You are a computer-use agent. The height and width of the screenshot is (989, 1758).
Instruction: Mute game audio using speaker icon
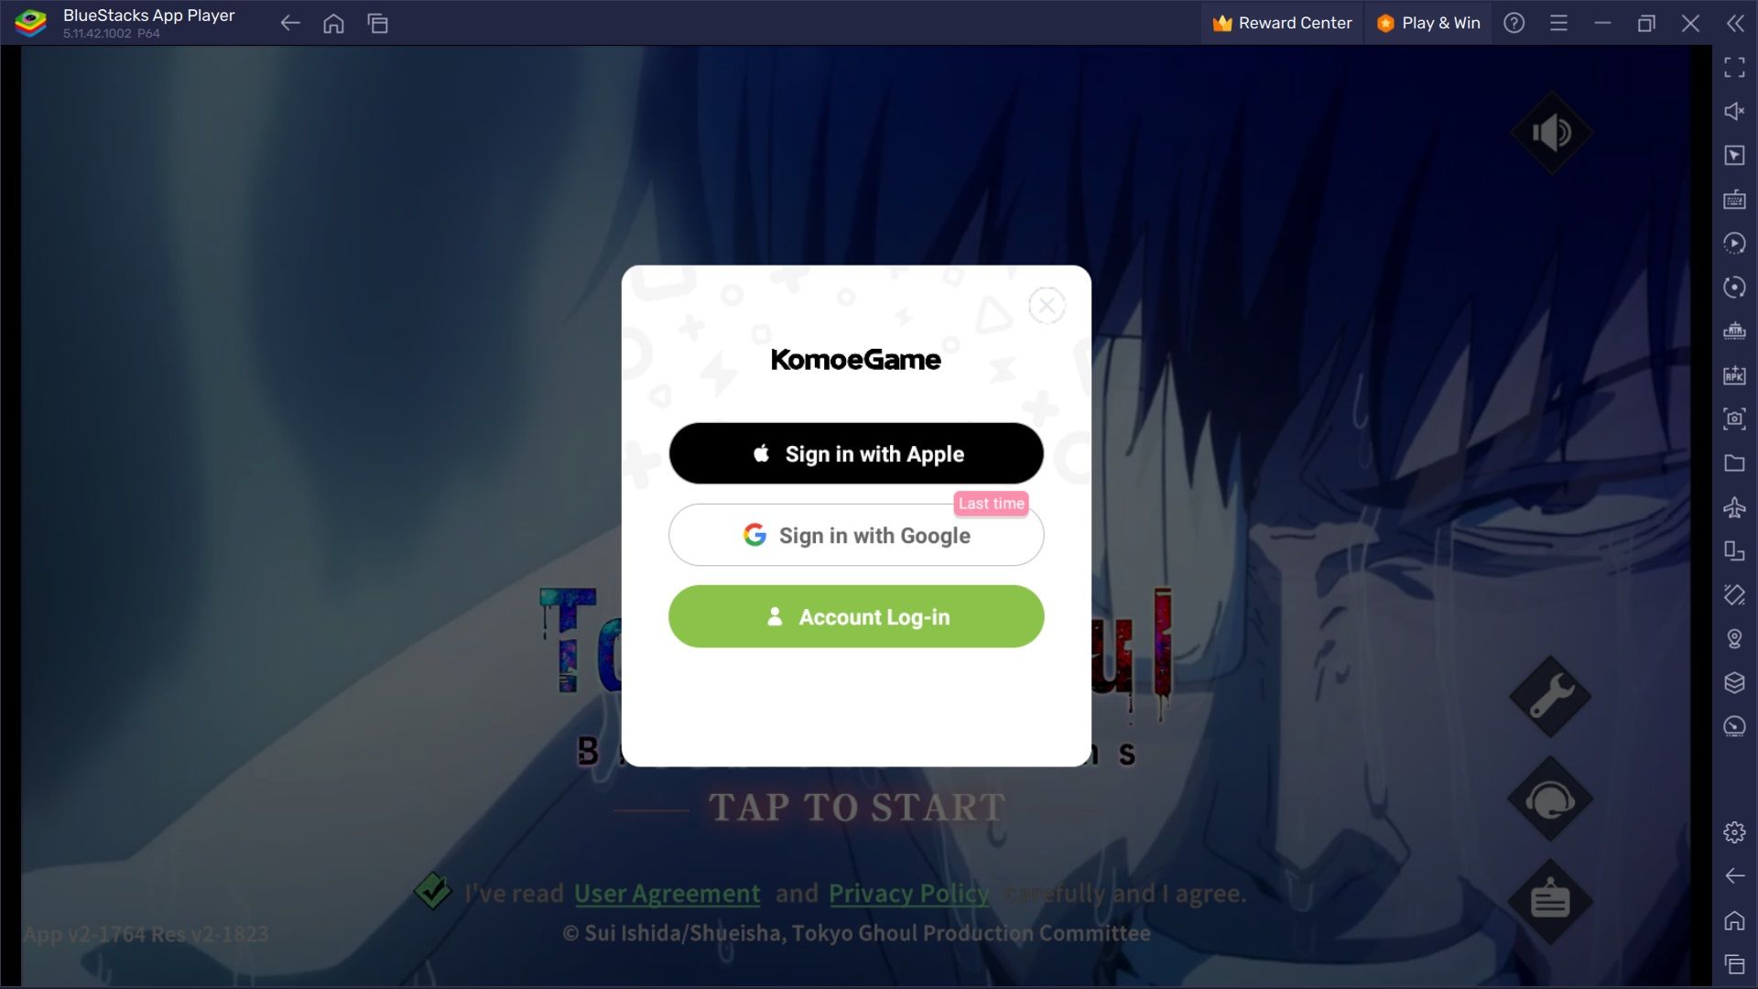coord(1552,133)
